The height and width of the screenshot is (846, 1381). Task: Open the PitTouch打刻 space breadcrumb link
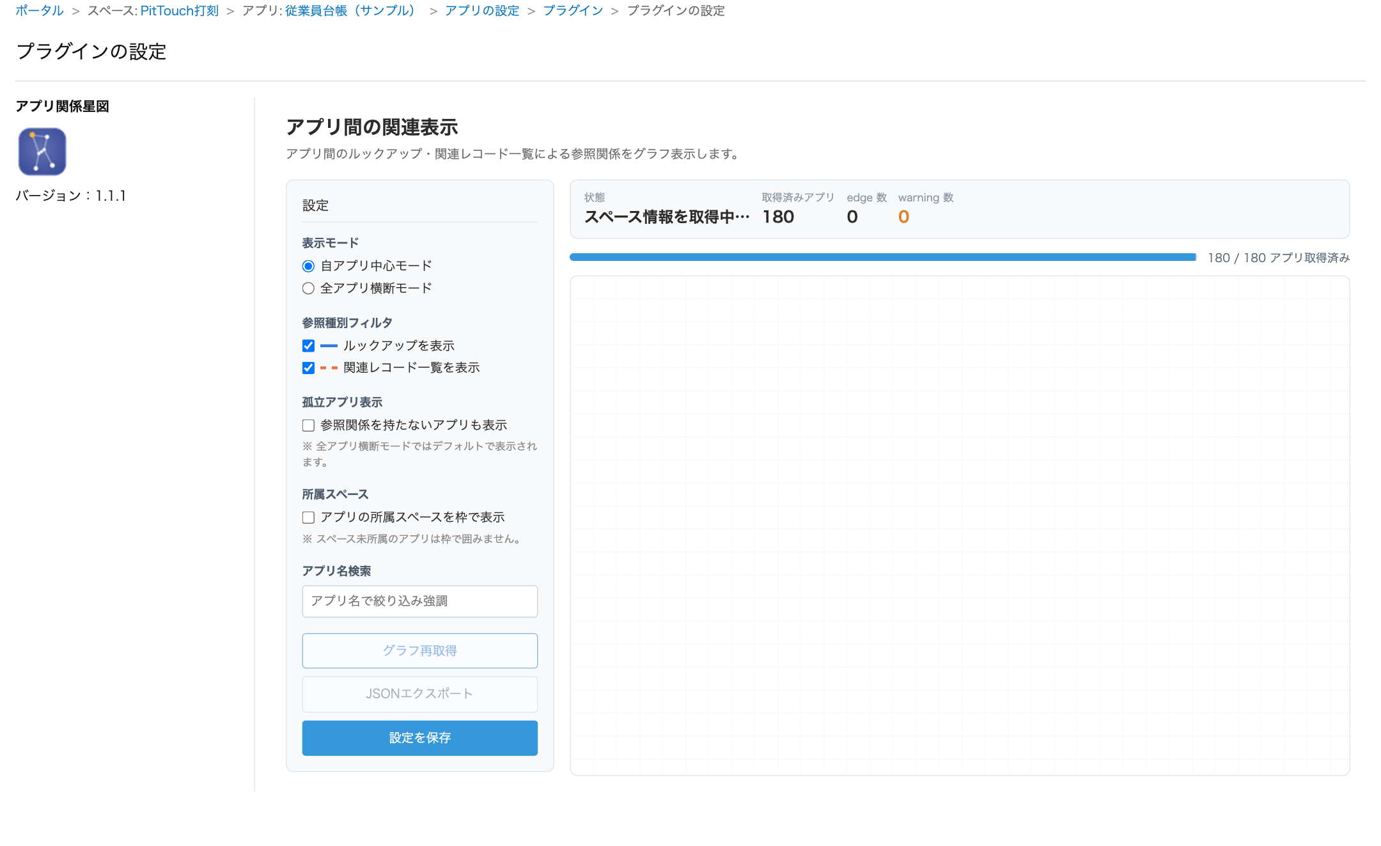click(180, 11)
